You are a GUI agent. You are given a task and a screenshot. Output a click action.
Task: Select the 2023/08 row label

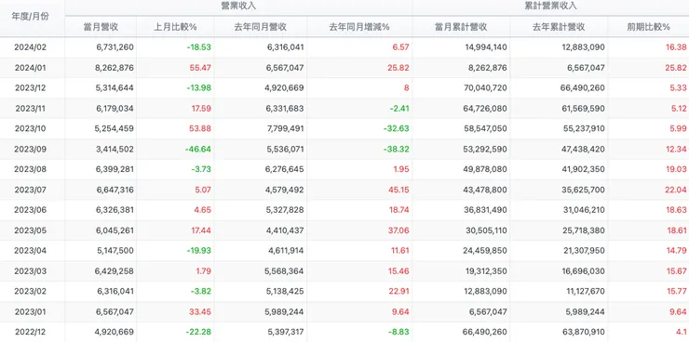(31, 169)
